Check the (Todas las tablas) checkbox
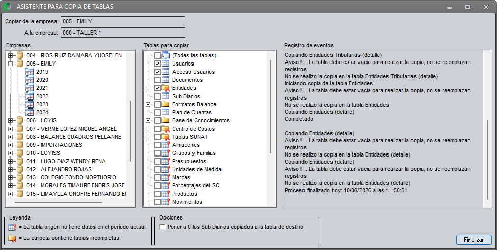This screenshot has width=497, height=250. pyautogui.click(x=157, y=56)
